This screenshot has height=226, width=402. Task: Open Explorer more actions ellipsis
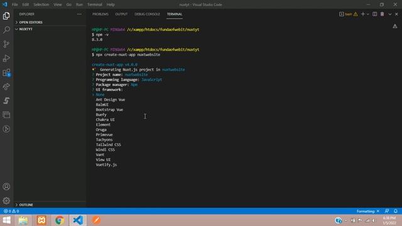79,14
